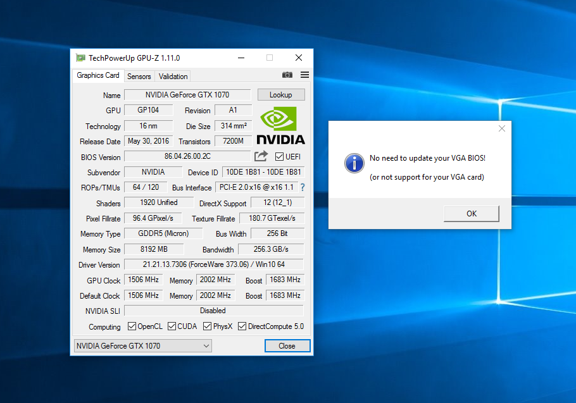Dismiss the VGA BIOS dialog with X
Image resolution: width=576 pixels, height=403 pixels.
click(502, 128)
